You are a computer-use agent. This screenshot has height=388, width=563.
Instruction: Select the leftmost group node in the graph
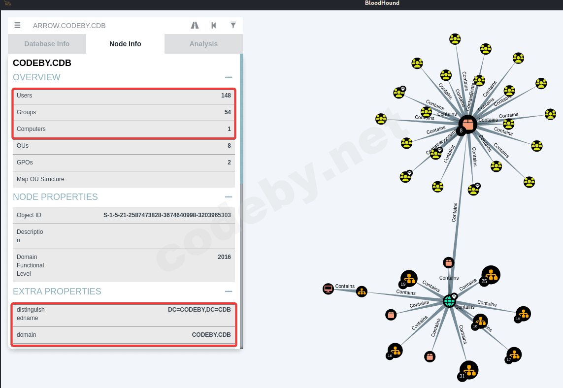(381, 119)
